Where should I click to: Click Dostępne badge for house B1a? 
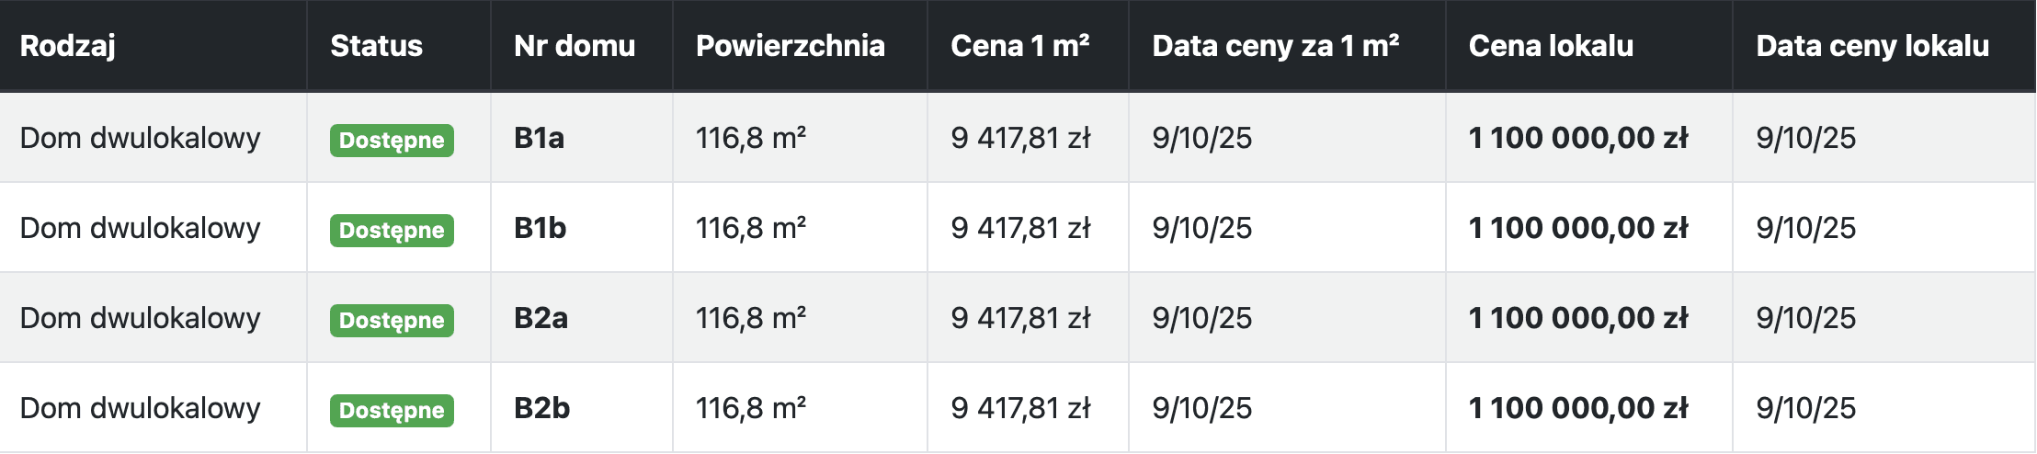[392, 141]
